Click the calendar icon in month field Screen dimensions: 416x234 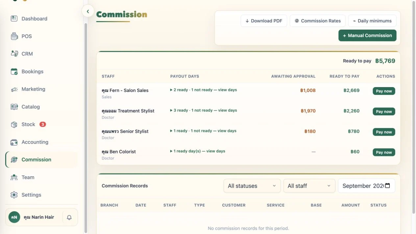387,186
